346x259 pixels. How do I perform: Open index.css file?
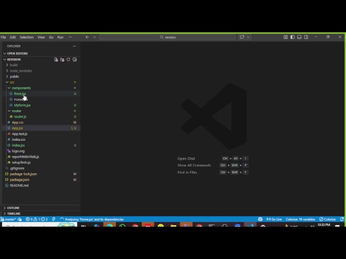41,139
